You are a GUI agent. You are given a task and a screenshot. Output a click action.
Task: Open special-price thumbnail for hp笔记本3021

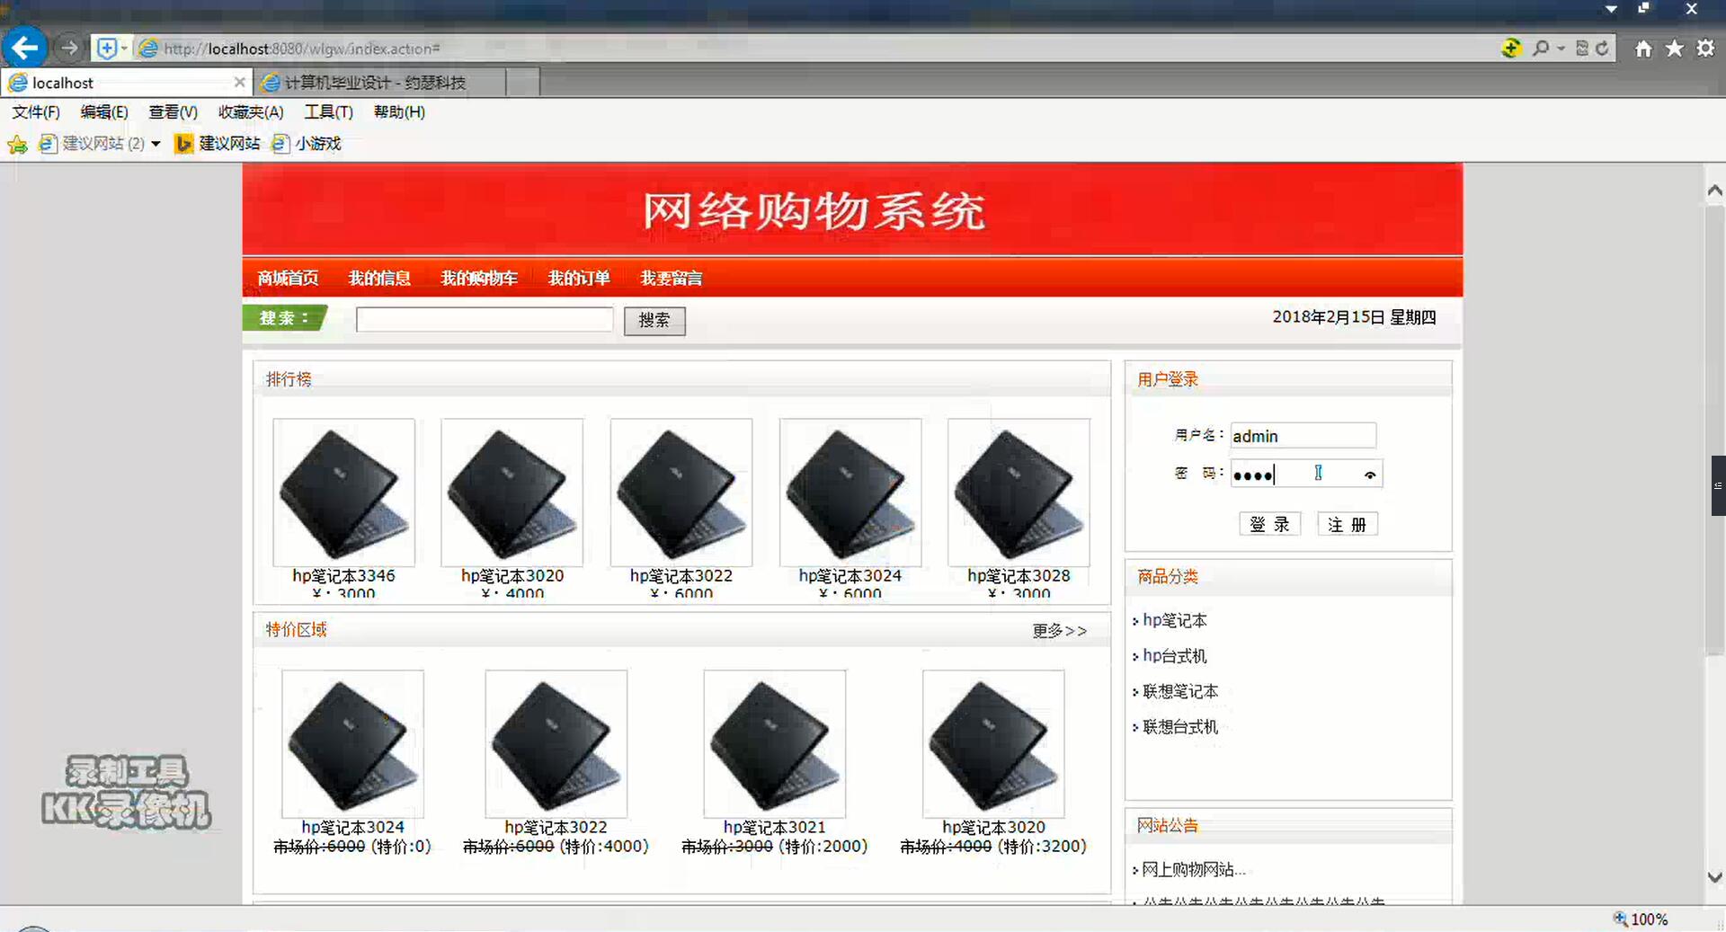tap(774, 743)
